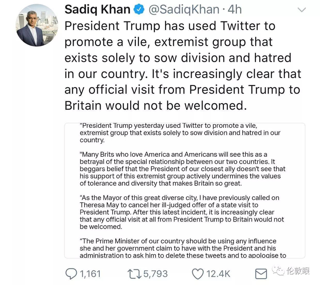Click the "As the Mayor" paragraph

pyautogui.click(x=183, y=212)
